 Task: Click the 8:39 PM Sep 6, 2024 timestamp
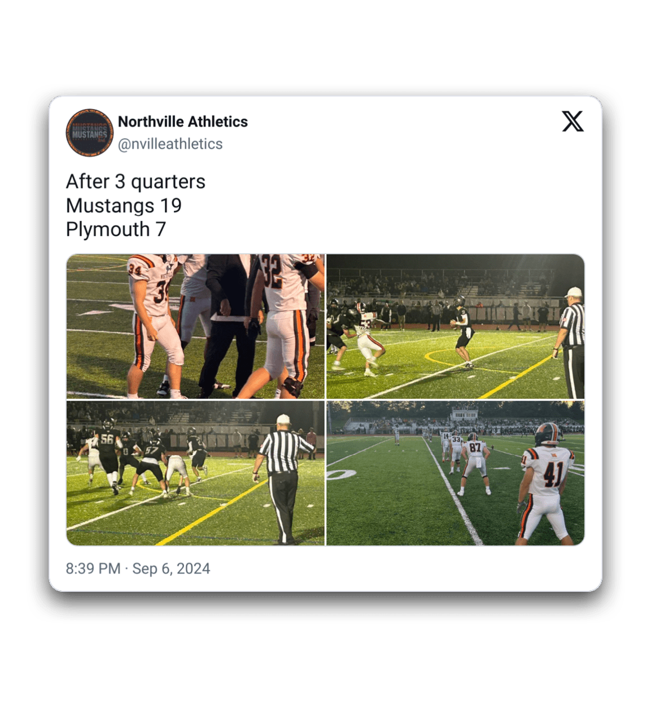coord(138,569)
